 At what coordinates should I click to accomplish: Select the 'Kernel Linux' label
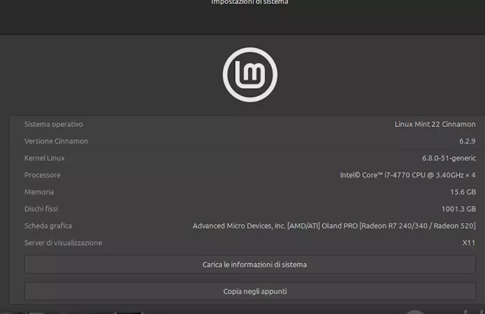pyautogui.click(x=45, y=158)
